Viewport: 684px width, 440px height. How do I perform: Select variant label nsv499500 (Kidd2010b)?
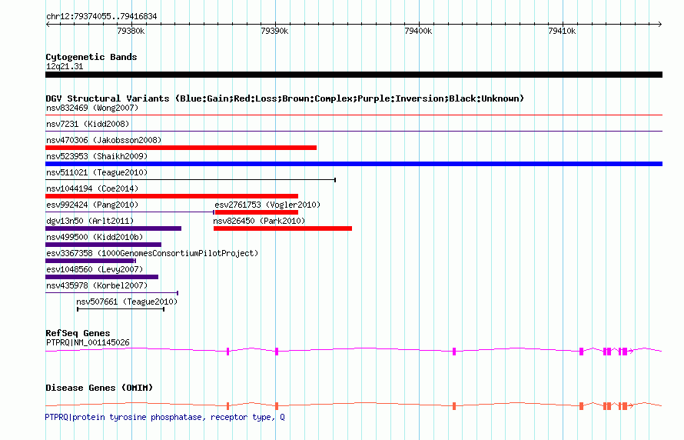click(95, 237)
